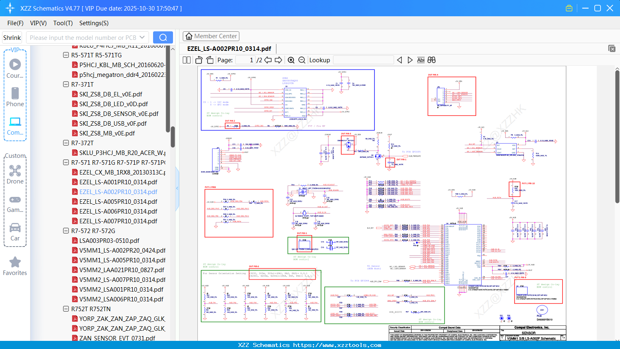Viewport: 620px width, 349px height.
Task: Click the binoculars search icon
Action: [432, 60]
